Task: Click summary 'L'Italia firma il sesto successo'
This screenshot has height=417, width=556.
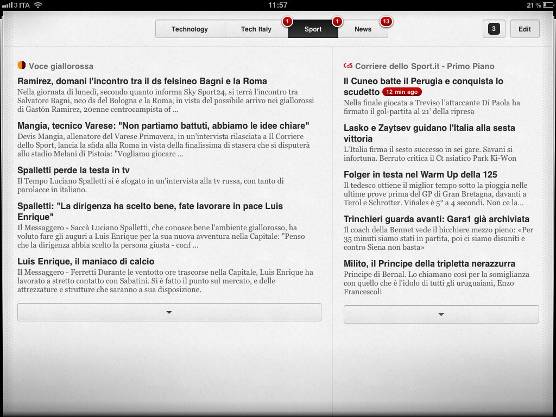Action: (x=430, y=154)
